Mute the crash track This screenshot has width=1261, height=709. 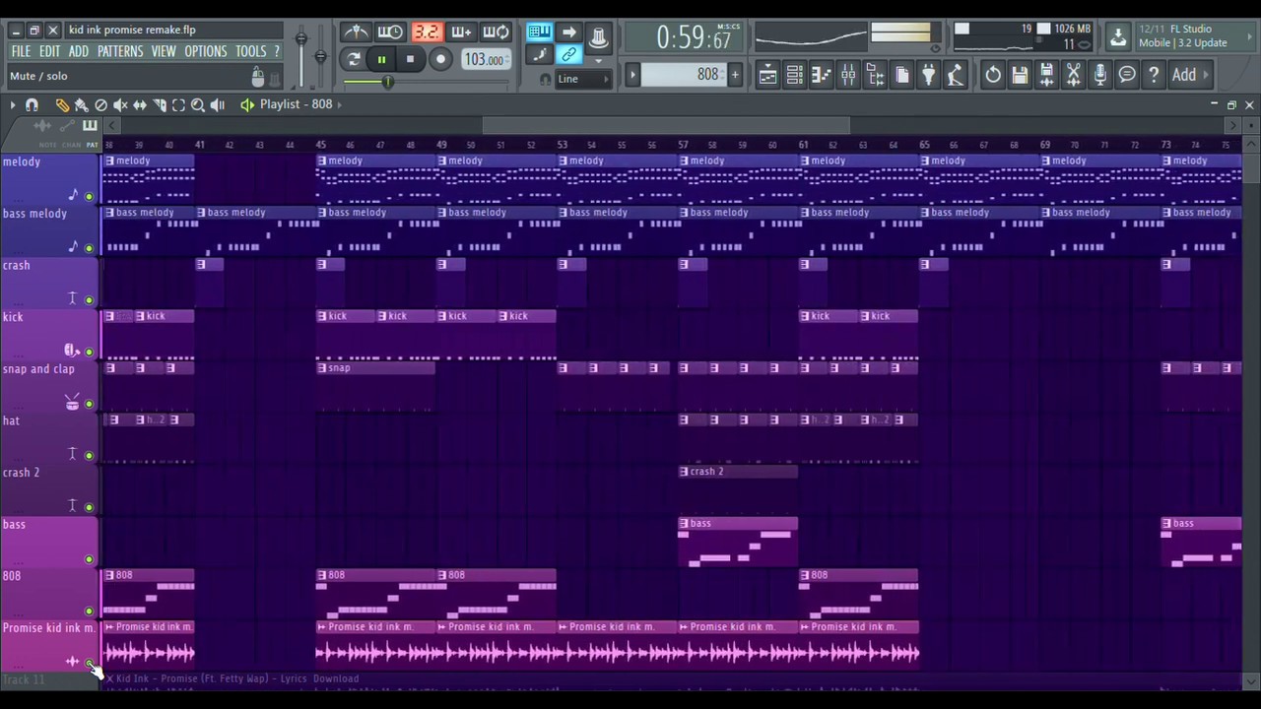tap(89, 300)
